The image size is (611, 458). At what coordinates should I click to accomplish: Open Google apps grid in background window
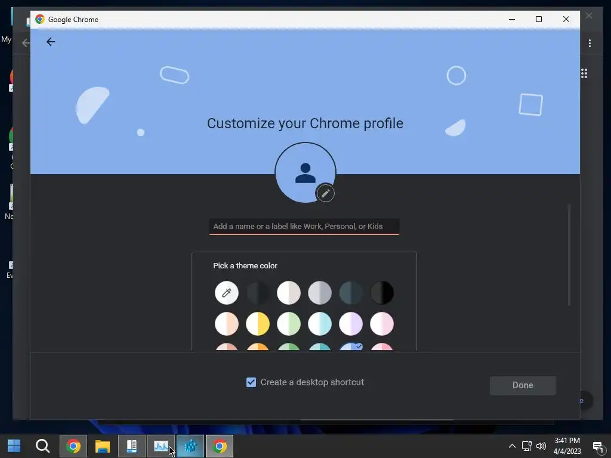coord(584,73)
